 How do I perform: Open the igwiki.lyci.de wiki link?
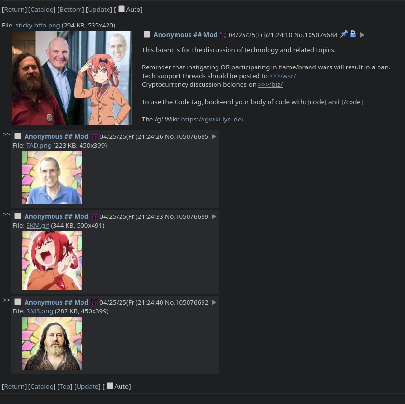coord(212,120)
